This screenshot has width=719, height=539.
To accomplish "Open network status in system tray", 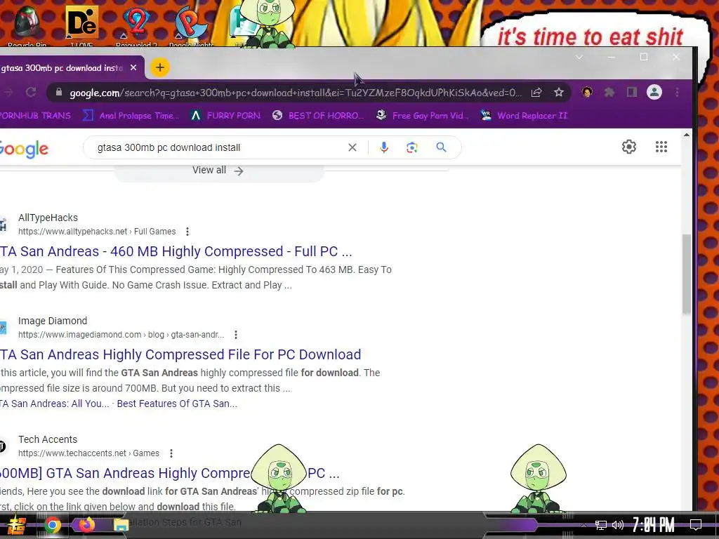I will pyautogui.click(x=601, y=525).
